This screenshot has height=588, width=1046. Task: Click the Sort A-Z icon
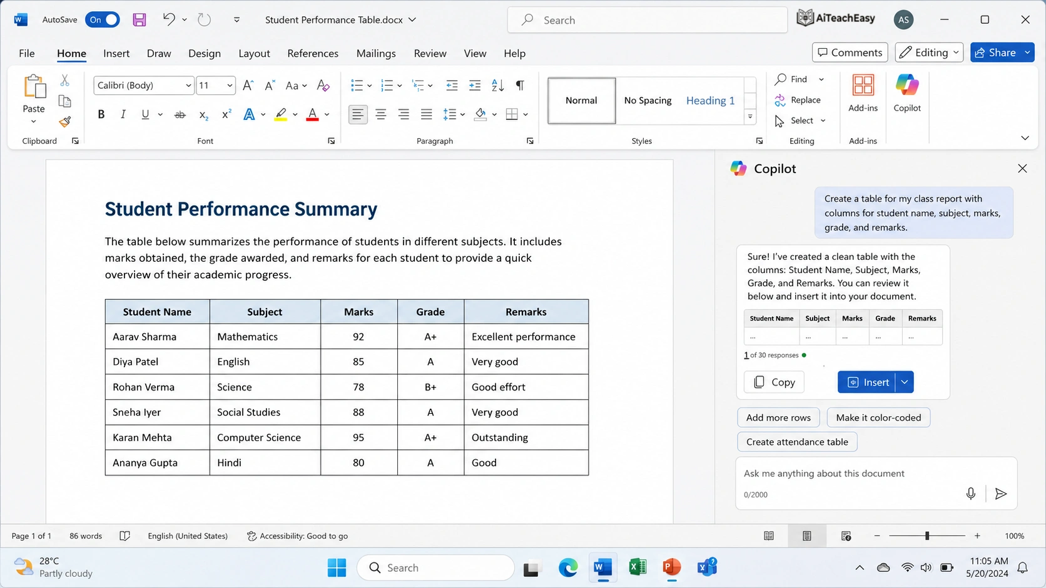pyautogui.click(x=498, y=86)
